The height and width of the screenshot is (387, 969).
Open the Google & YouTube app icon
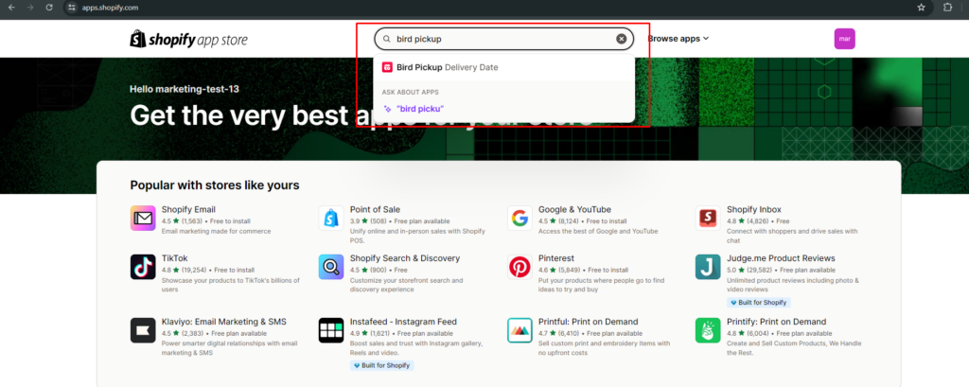click(x=520, y=219)
